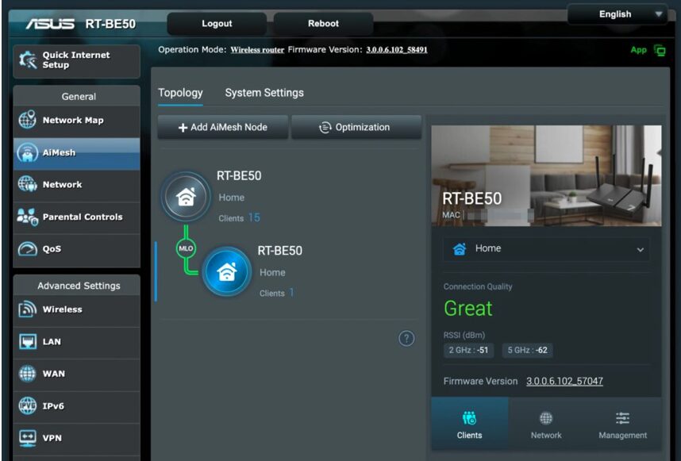Select the second RT-BE50 mesh node icon
This screenshot has height=461, width=681.
click(x=226, y=271)
